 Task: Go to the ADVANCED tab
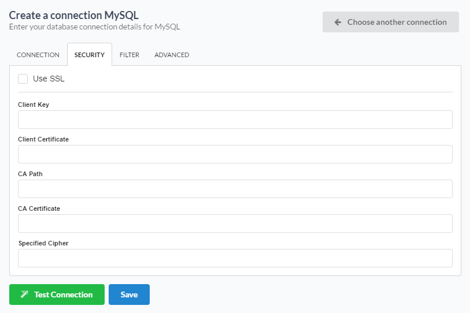click(172, 55)
